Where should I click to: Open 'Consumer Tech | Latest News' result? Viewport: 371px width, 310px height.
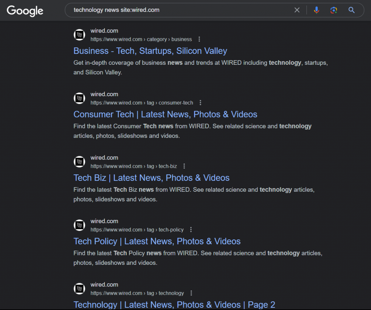pyautogui.click(x=165, y=114)
